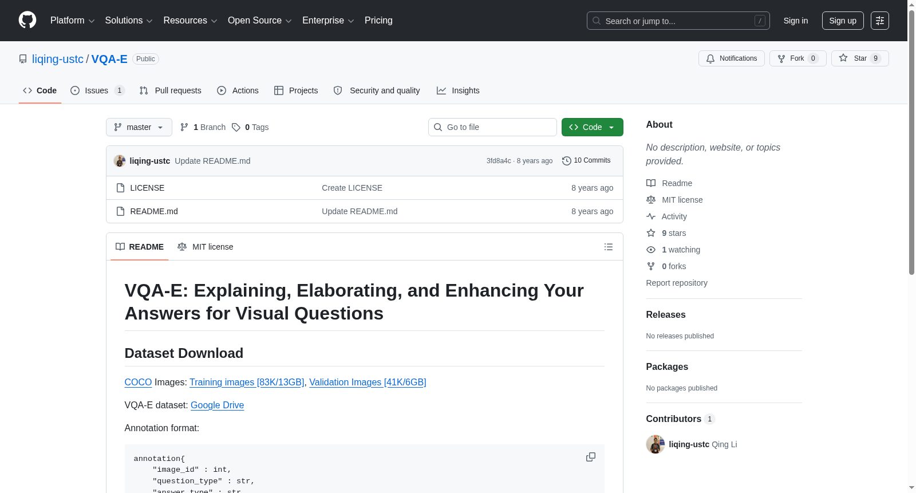
Task: Expand the Resources menu
Action: click(190, 21)
